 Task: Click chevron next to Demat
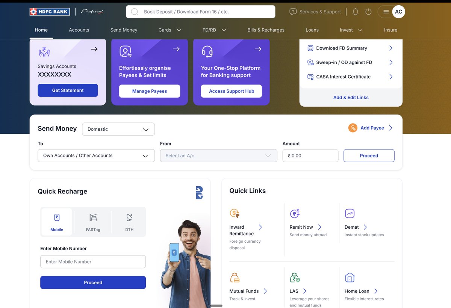click(365, 227)
